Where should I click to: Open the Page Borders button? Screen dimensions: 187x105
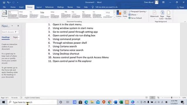click(x=168, y=15)
